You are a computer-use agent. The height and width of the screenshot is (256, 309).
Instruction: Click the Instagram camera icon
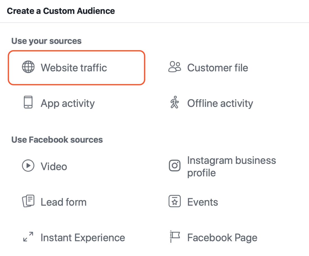click(x=174, y=166)
